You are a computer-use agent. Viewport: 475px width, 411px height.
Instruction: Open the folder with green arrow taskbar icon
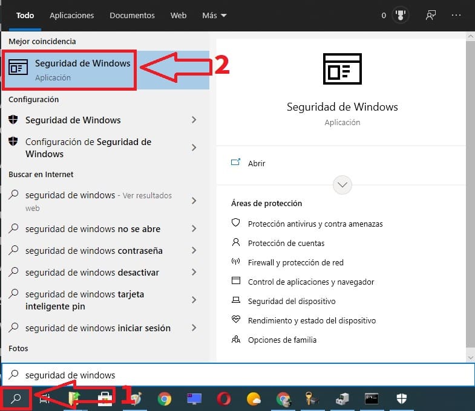tap(74, 398)
